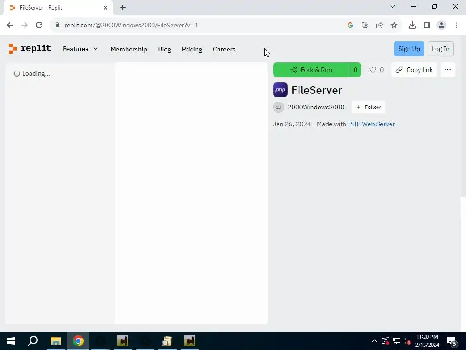Screen dimensions: 466x350
Task: Click the Log In button
Action: pyautogui.click(x=441, y=49)
